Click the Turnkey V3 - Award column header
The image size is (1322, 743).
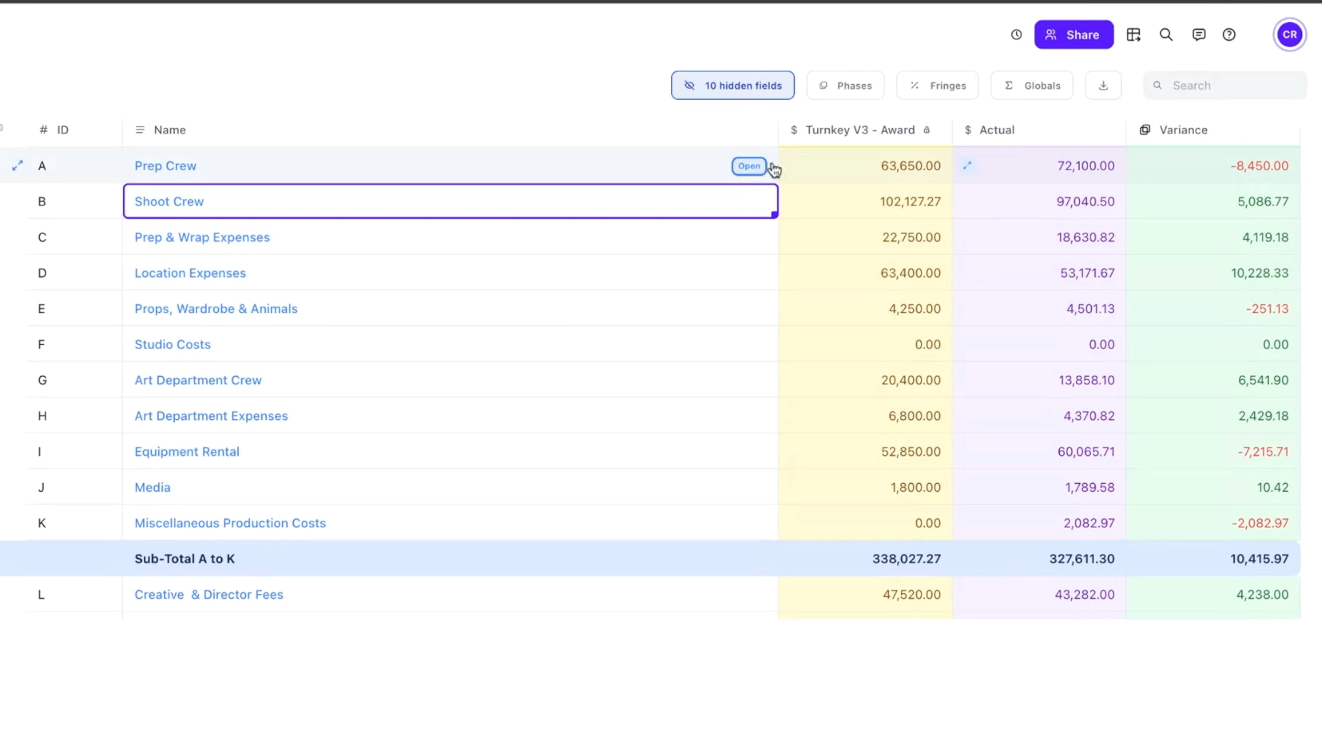click(x=860, y=130)
